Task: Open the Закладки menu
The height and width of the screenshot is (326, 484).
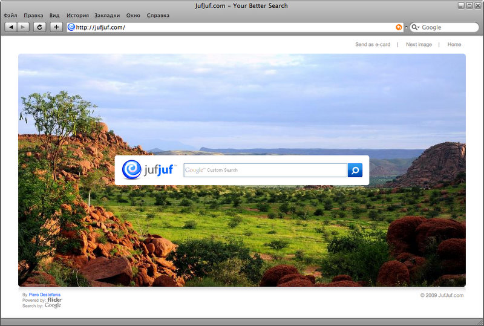Action: (107, 15)
